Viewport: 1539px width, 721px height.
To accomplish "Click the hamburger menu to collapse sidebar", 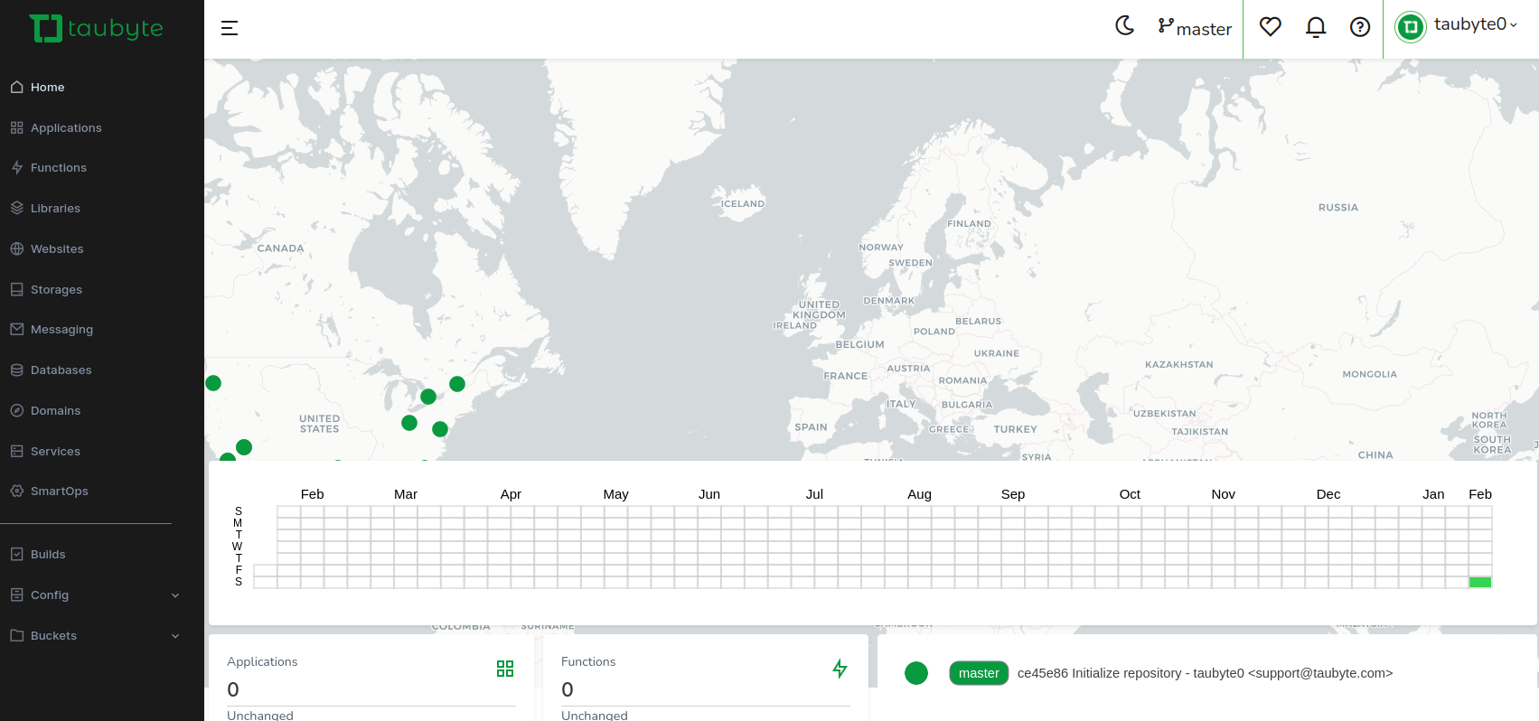I will [230, 28].
